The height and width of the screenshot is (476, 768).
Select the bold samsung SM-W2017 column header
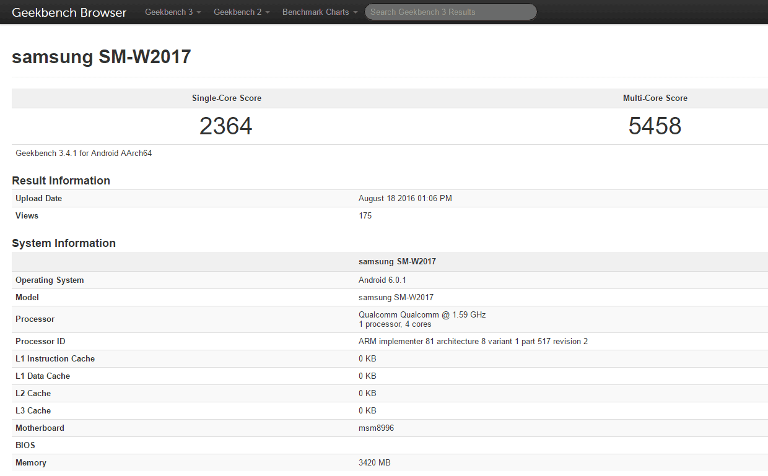click(x=398, y=262)
